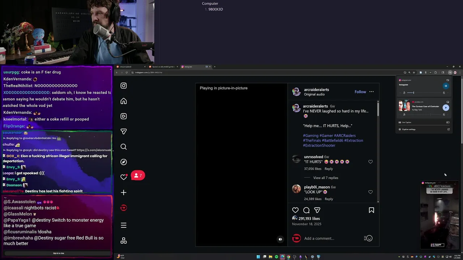Toggle picture-in-picture for Instagram media
Screen dimensions: 463x260
[448, 80]
